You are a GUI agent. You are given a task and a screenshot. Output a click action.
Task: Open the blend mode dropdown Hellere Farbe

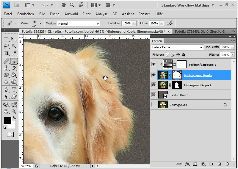(177, 47)
